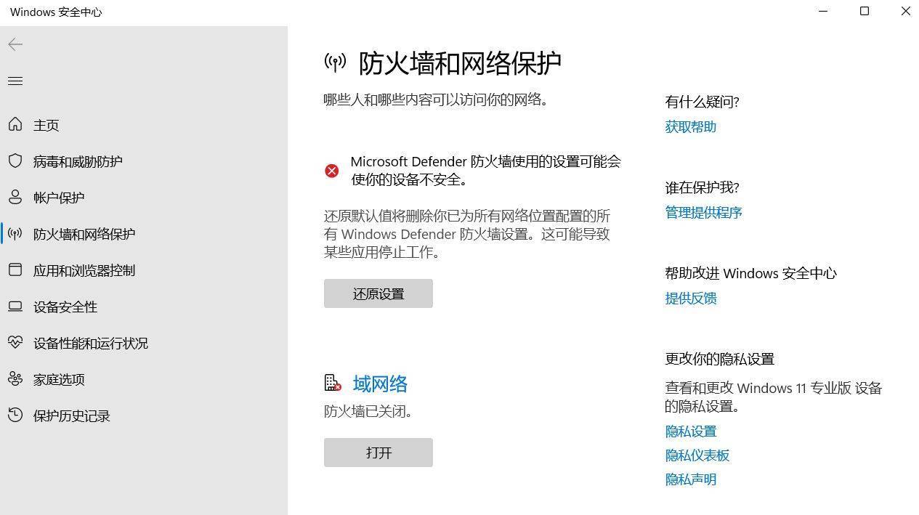Click the antenna icon for 防火墙和网络保护
919x515 pixels.
(x=15, y=233)
